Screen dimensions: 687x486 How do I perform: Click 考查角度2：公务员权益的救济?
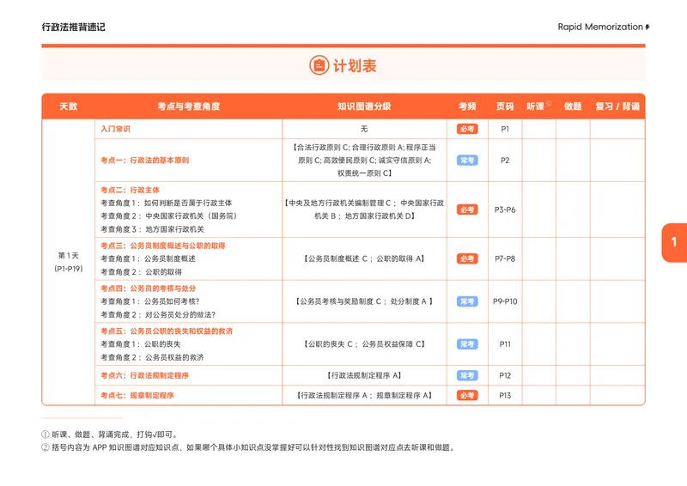152,357
